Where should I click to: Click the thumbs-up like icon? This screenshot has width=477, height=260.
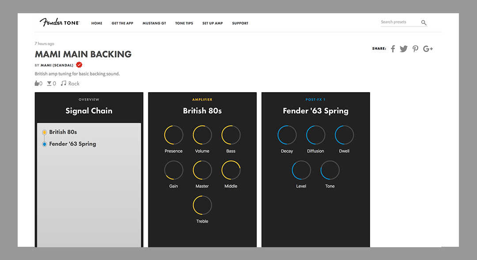pos(37,83)
